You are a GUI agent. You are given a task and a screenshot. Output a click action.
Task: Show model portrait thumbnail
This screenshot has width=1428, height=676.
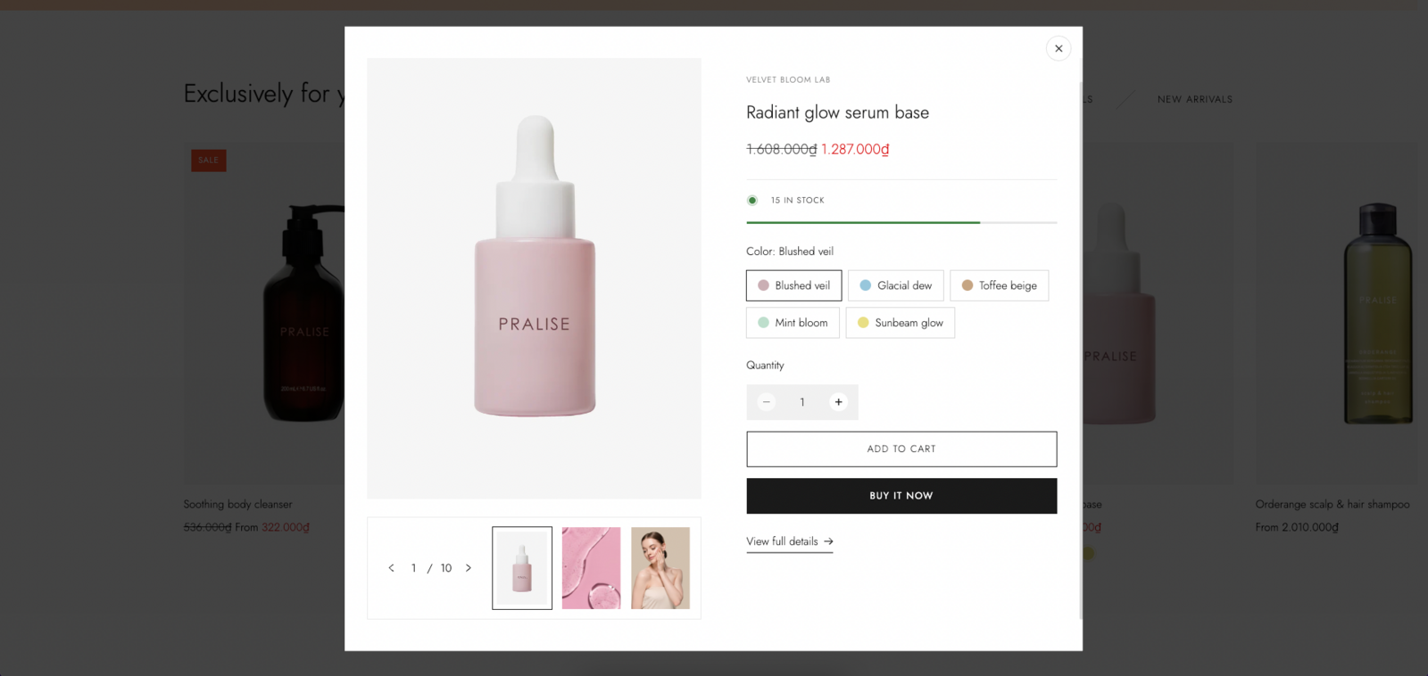point(660,568)
